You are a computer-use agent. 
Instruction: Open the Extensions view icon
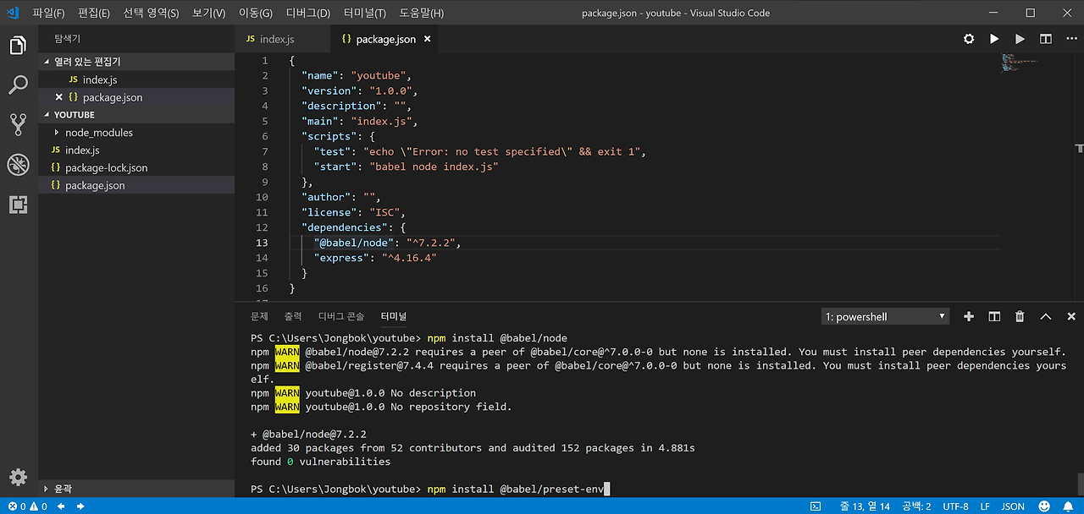(x=18, y=205)
